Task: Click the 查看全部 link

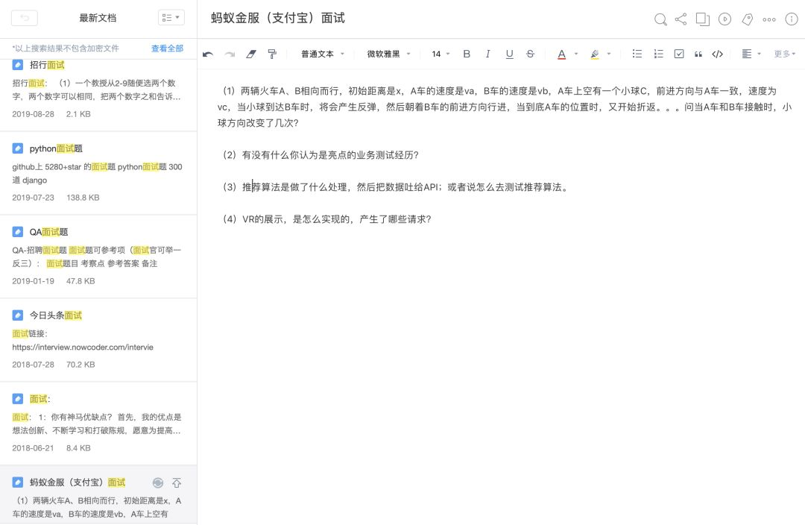Action: [x=167, y=48]
